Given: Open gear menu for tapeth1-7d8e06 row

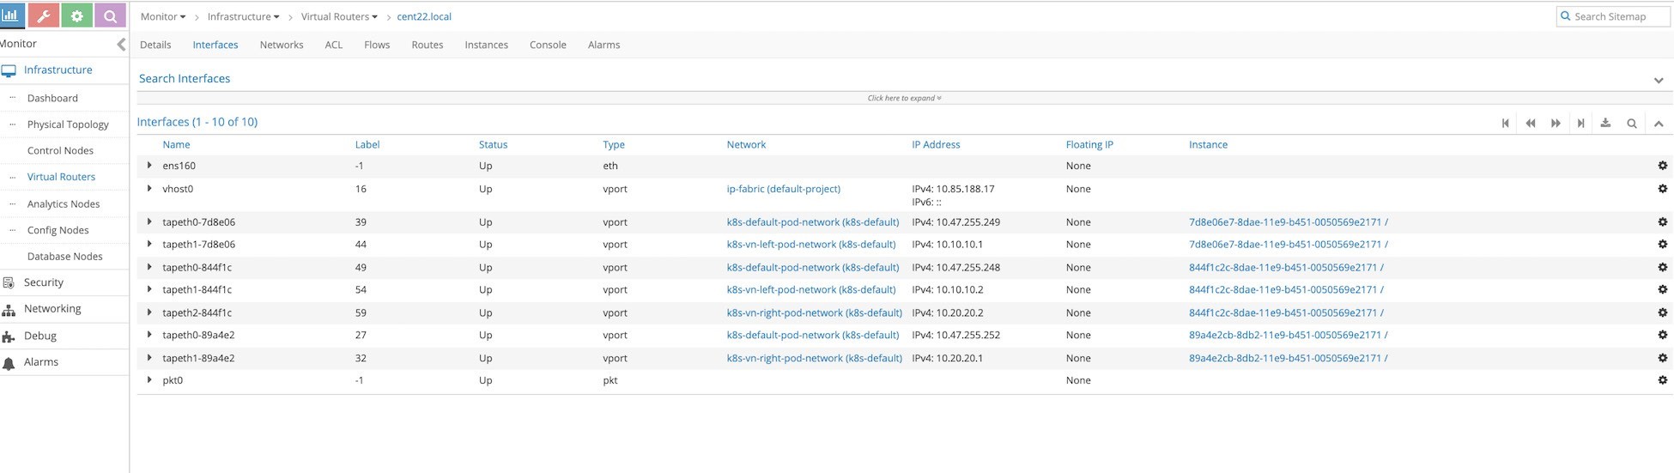Looking at the screenshot, I should click(x=1662, y=244).
